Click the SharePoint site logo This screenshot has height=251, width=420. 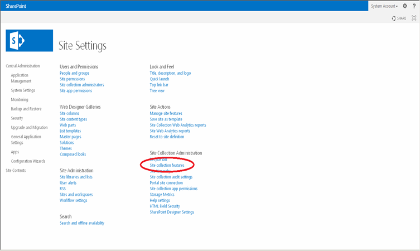29,41
